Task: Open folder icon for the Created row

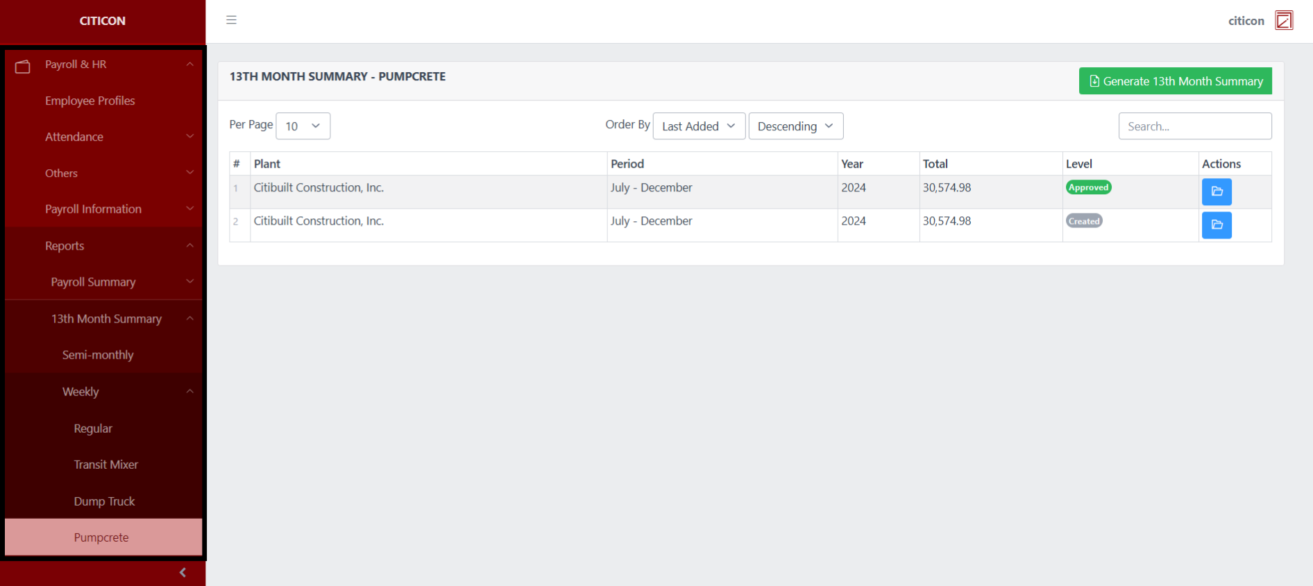Action: pos(1216,225)
